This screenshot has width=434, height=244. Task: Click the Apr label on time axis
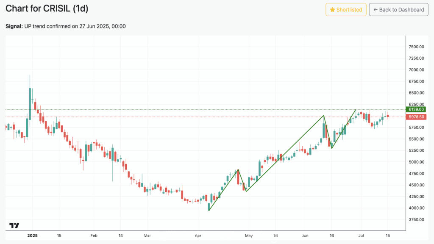tap(198, 236)
